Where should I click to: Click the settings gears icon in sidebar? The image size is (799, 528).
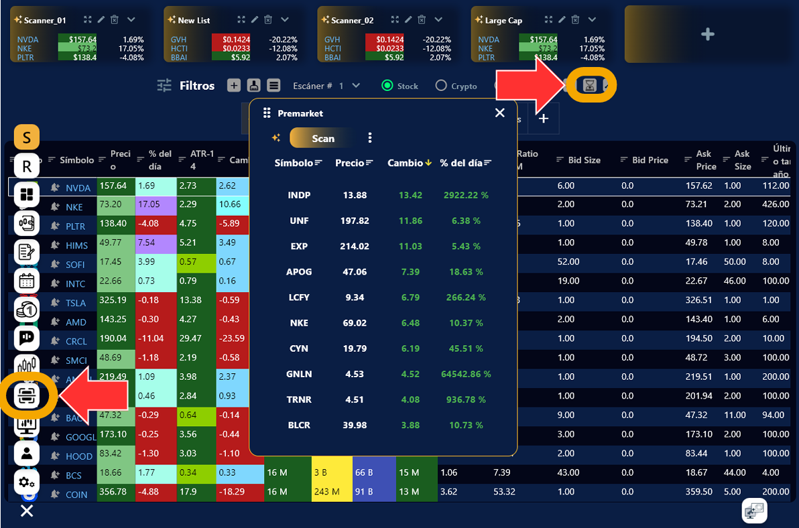tap(27, 482)
